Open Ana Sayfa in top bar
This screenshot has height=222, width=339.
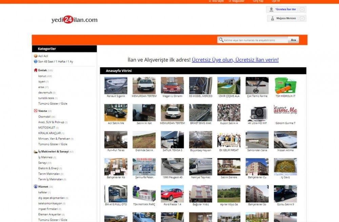(216, 1)
